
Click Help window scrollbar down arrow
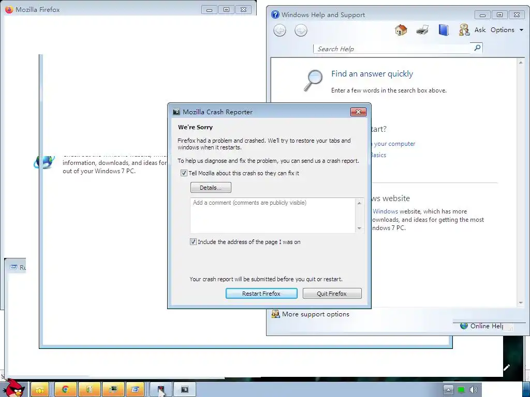[521, 303]
